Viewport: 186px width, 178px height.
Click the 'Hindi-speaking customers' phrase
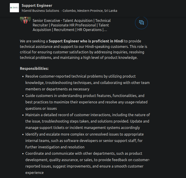click(107, 46)
